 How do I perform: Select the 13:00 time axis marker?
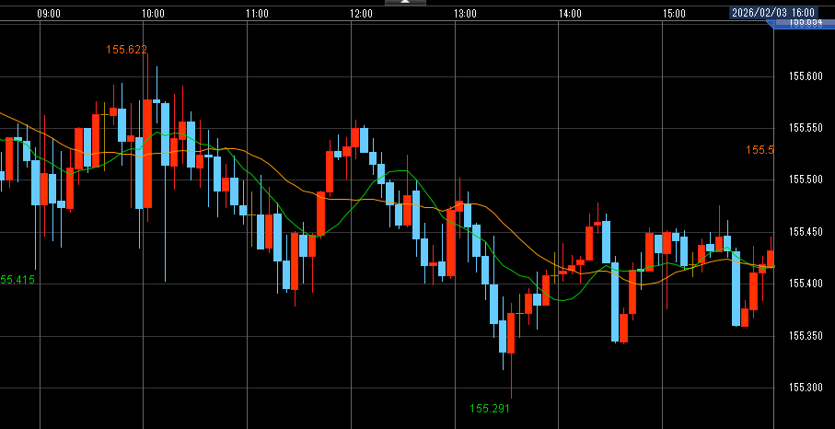pos(466,14)
